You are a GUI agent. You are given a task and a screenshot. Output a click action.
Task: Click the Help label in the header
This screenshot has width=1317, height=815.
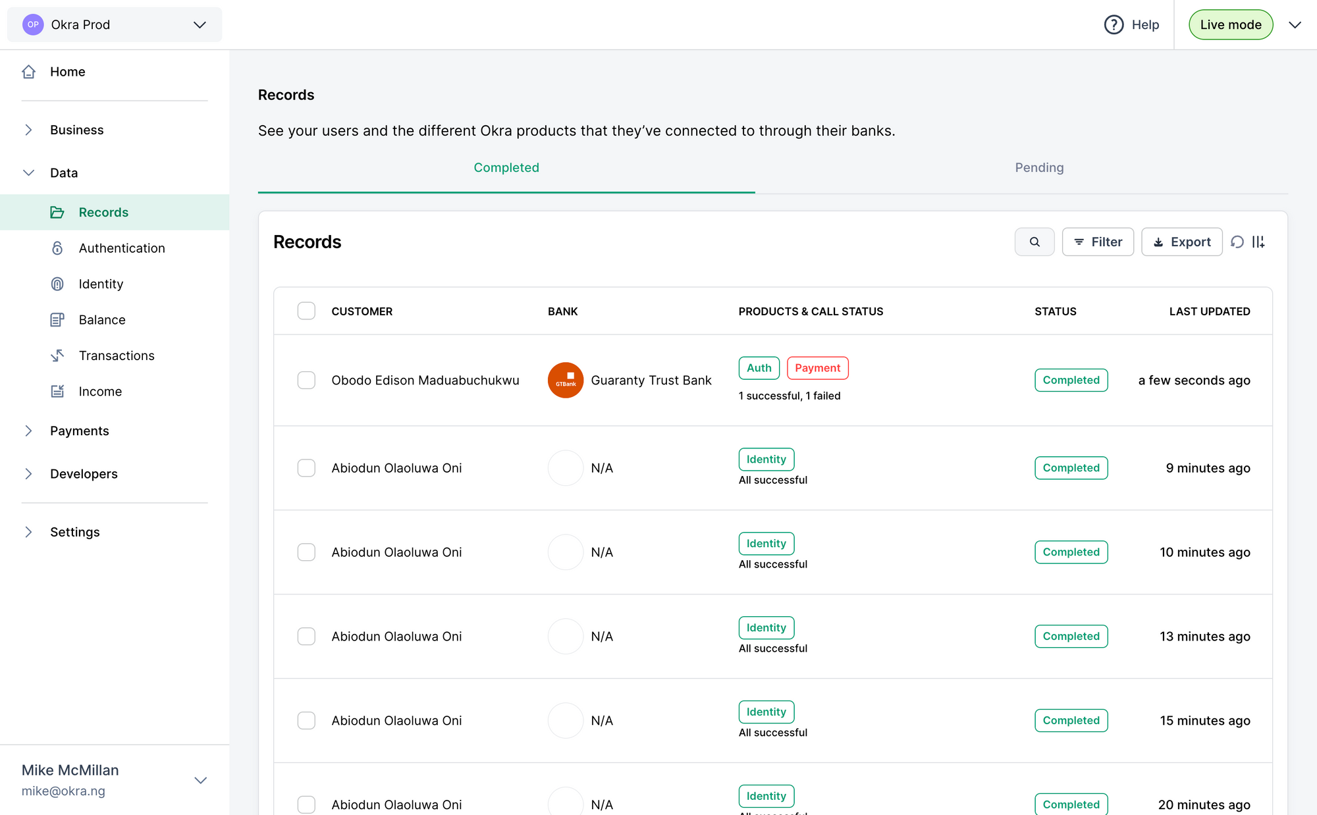click(1145, 24)
